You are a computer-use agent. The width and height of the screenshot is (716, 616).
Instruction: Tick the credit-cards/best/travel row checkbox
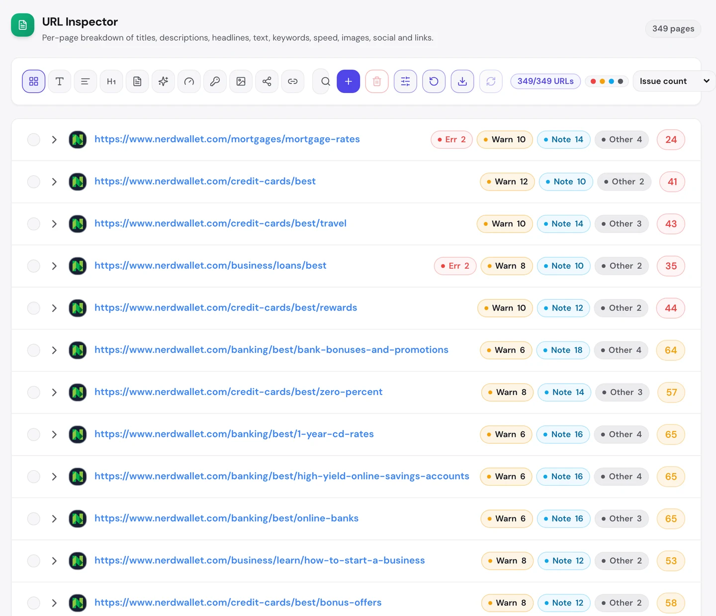34,224
